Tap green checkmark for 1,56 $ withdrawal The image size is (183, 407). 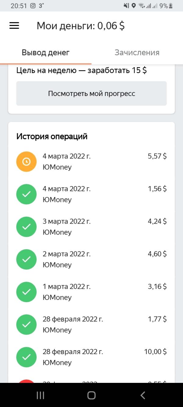point(27,194)
